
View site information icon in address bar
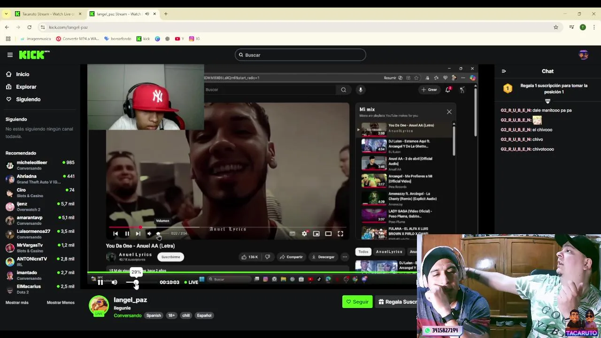pyautogui.click(x=43, y=27)
